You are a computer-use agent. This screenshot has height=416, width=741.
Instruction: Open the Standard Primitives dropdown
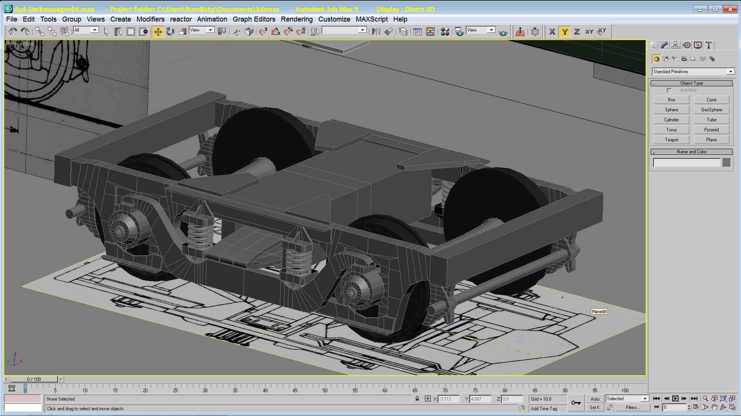[730, 72]
